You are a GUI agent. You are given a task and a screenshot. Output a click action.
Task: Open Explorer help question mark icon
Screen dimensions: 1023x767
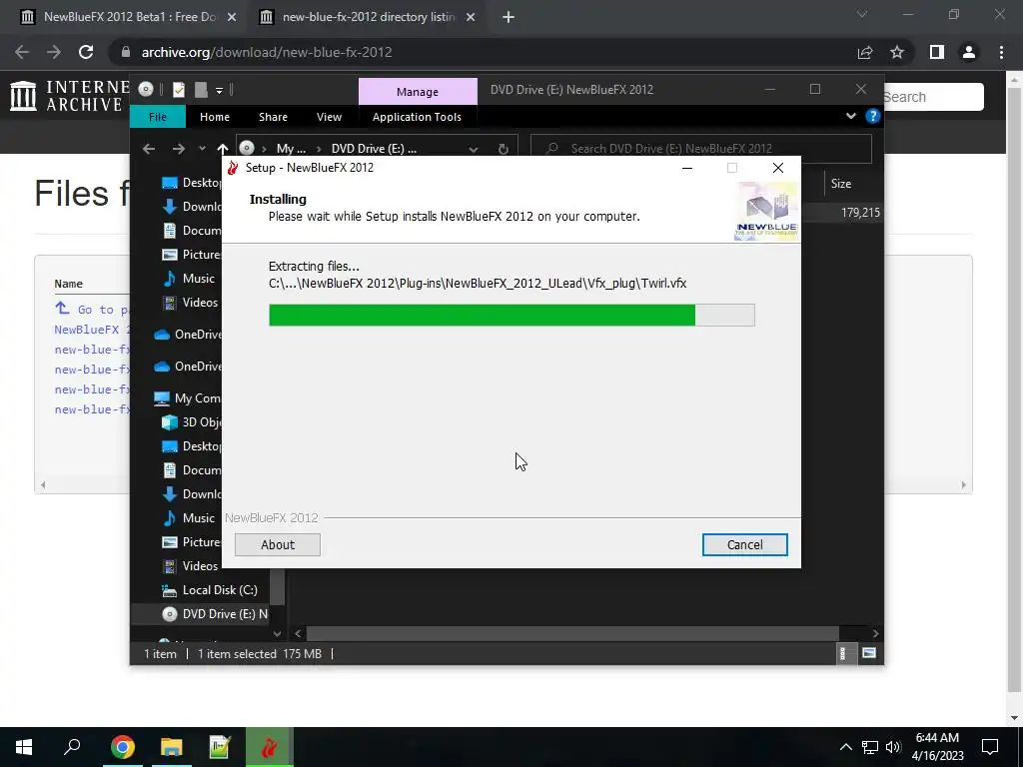[x=872, y=116]
